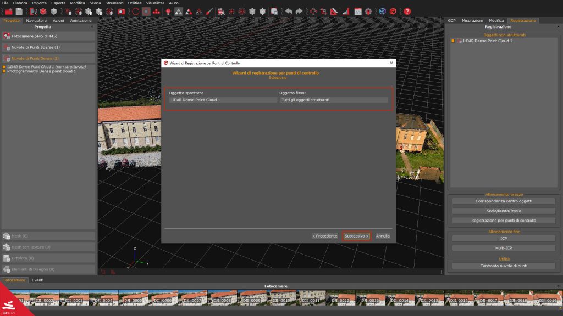
Task: Click Registrazione per punti di controllo button
Action: point(504,221)
